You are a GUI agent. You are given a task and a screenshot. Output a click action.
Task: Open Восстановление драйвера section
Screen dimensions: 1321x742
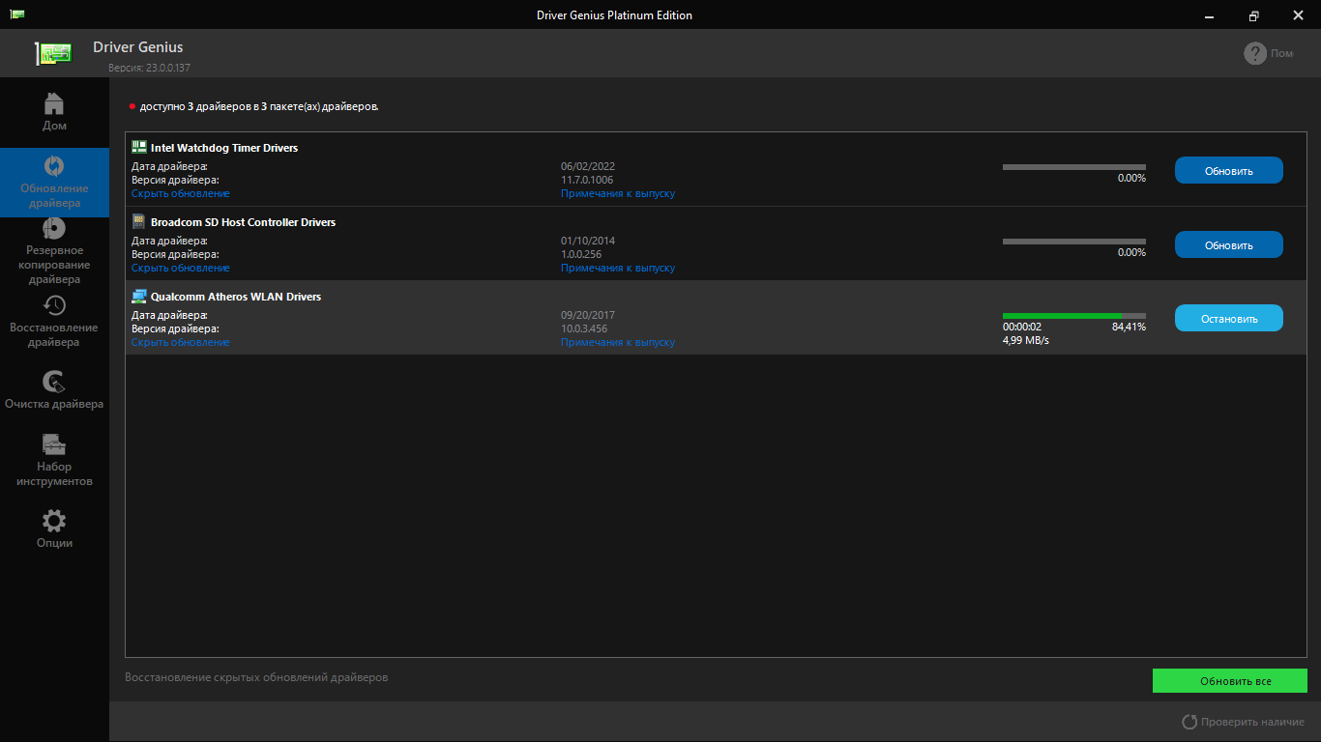(54, 322)
